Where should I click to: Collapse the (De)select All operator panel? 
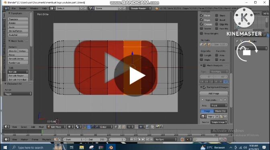[x=6, y=84]
